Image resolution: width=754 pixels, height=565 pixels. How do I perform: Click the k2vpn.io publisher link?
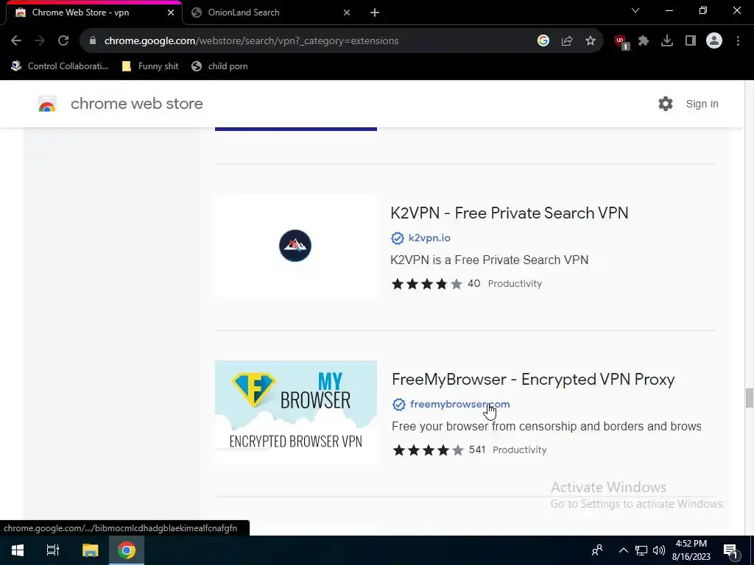tap(429, 238)
